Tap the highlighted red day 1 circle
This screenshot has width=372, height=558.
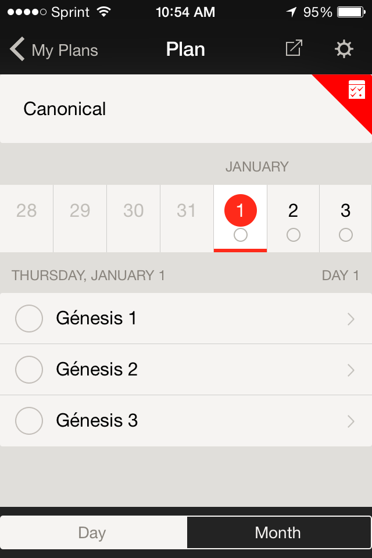[x=240, y=210]
